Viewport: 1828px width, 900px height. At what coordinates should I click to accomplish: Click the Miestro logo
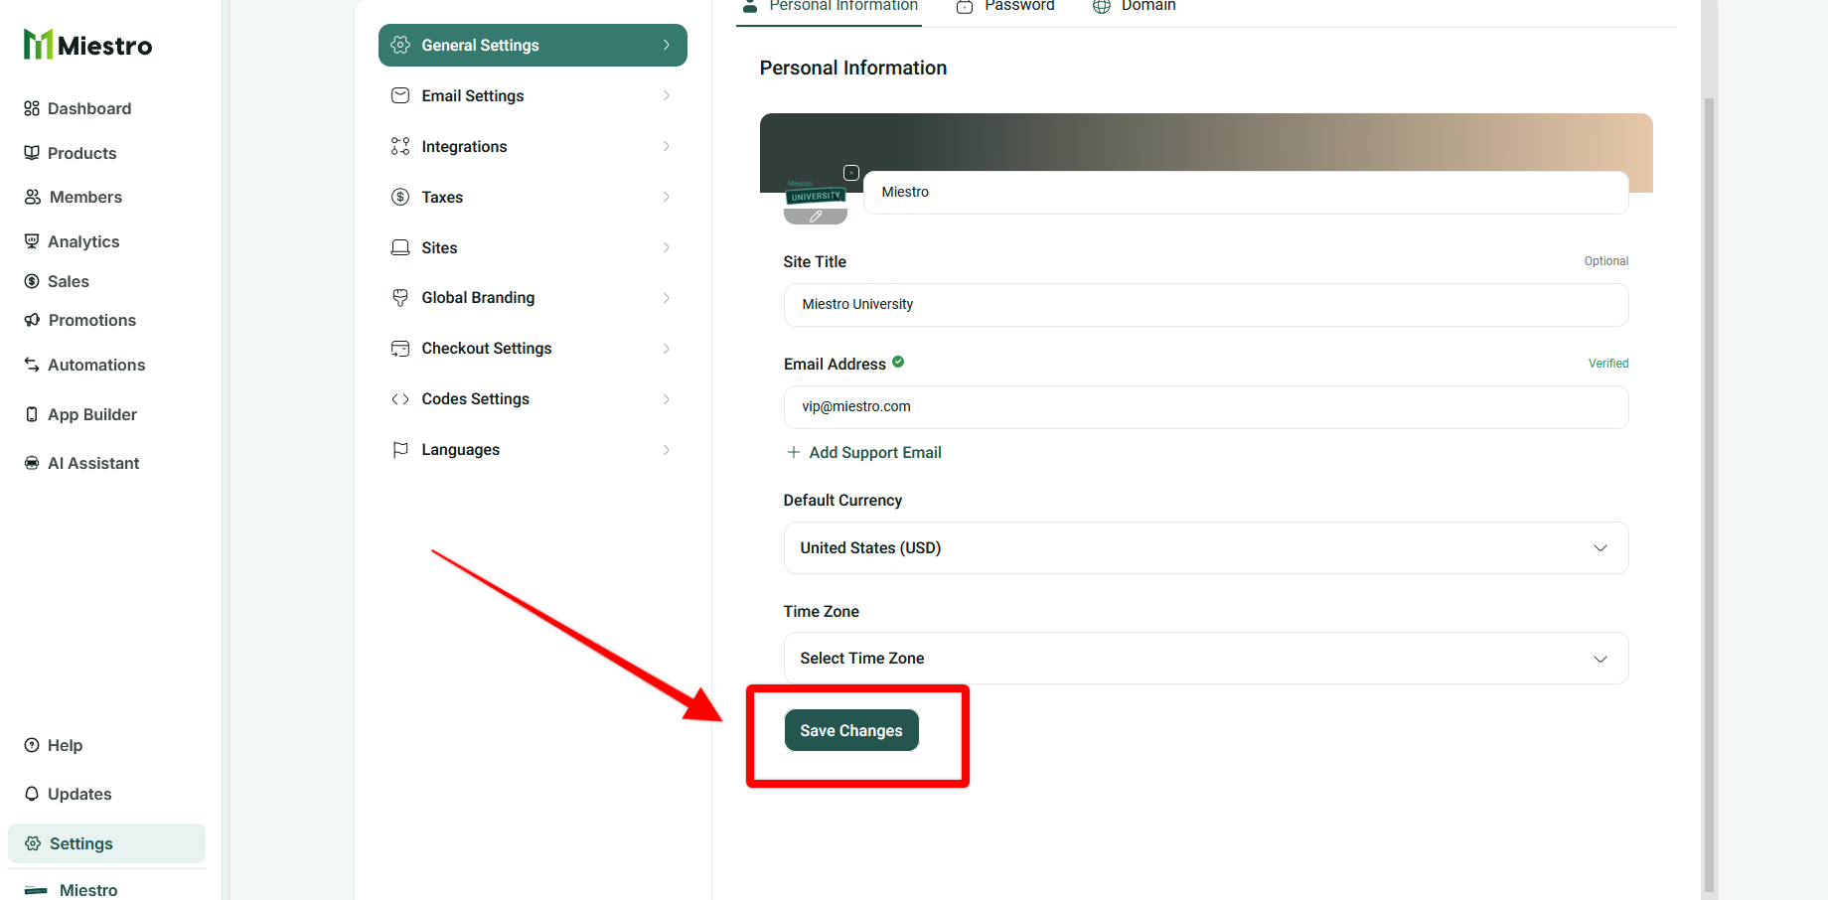coord(87,45)
